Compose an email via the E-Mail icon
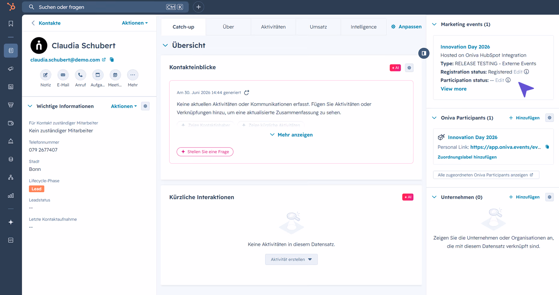The width and height of the screenshot is (559, 295). pyautogui.click(x=63, y=75)
